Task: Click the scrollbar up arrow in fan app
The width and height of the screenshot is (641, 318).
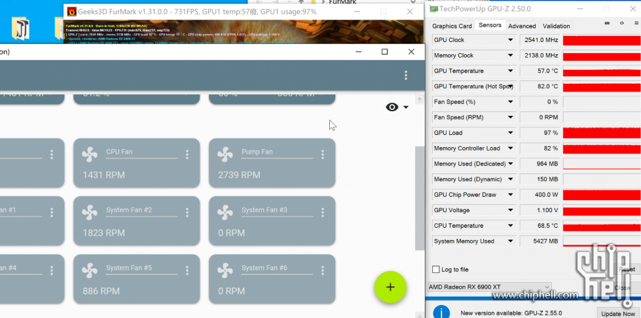Action: (420, 99)
